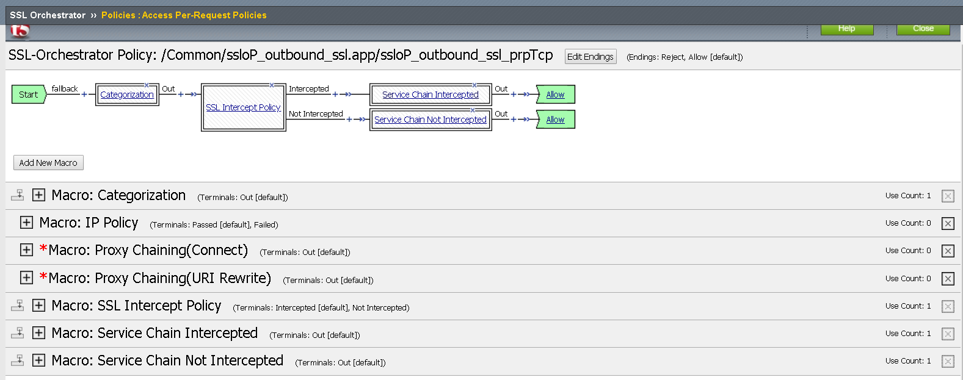This screenshot has height=380, width=963.
Task: Add item on the Not Intercepted branch
Action: pyautogui.click(x=349, y=120)
